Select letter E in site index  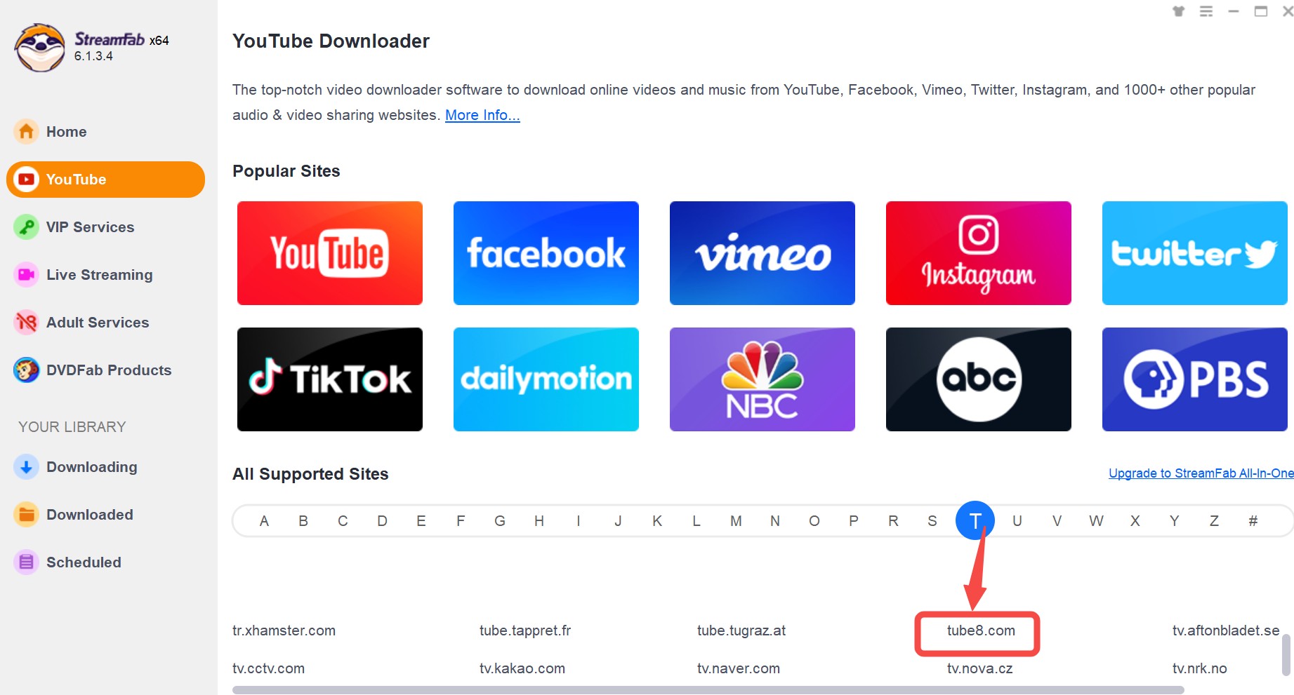[x=421, y=521]
